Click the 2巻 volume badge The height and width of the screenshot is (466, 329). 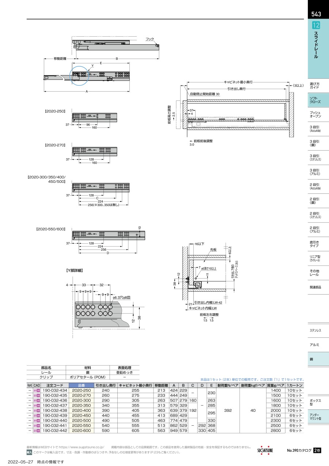317,450
